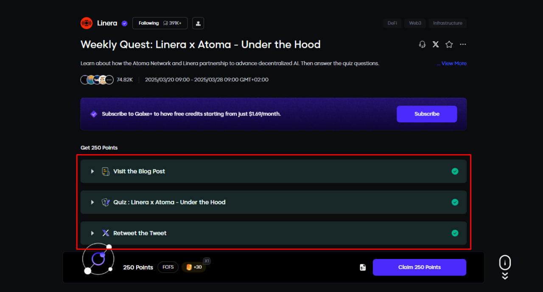The height and width of the screenshot is (292, 543).
Task: Click the verified badge beside Linera
Action: coord(124,23)
